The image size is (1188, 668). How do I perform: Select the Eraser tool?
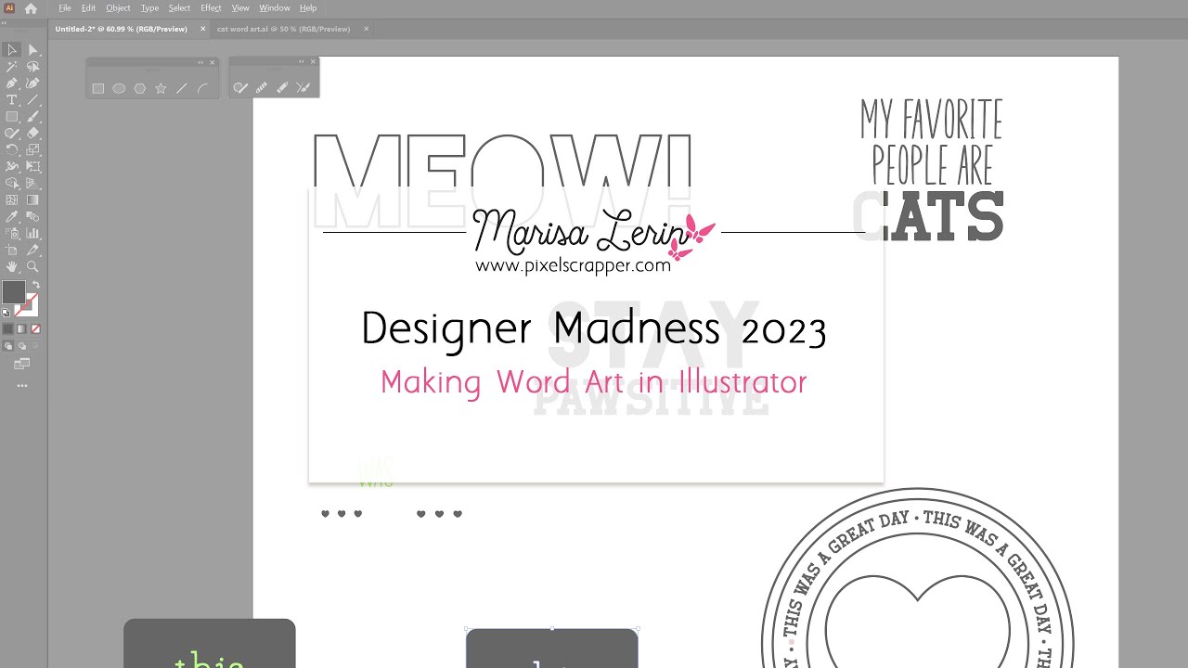pyautogui.click(x=32, y=134)
